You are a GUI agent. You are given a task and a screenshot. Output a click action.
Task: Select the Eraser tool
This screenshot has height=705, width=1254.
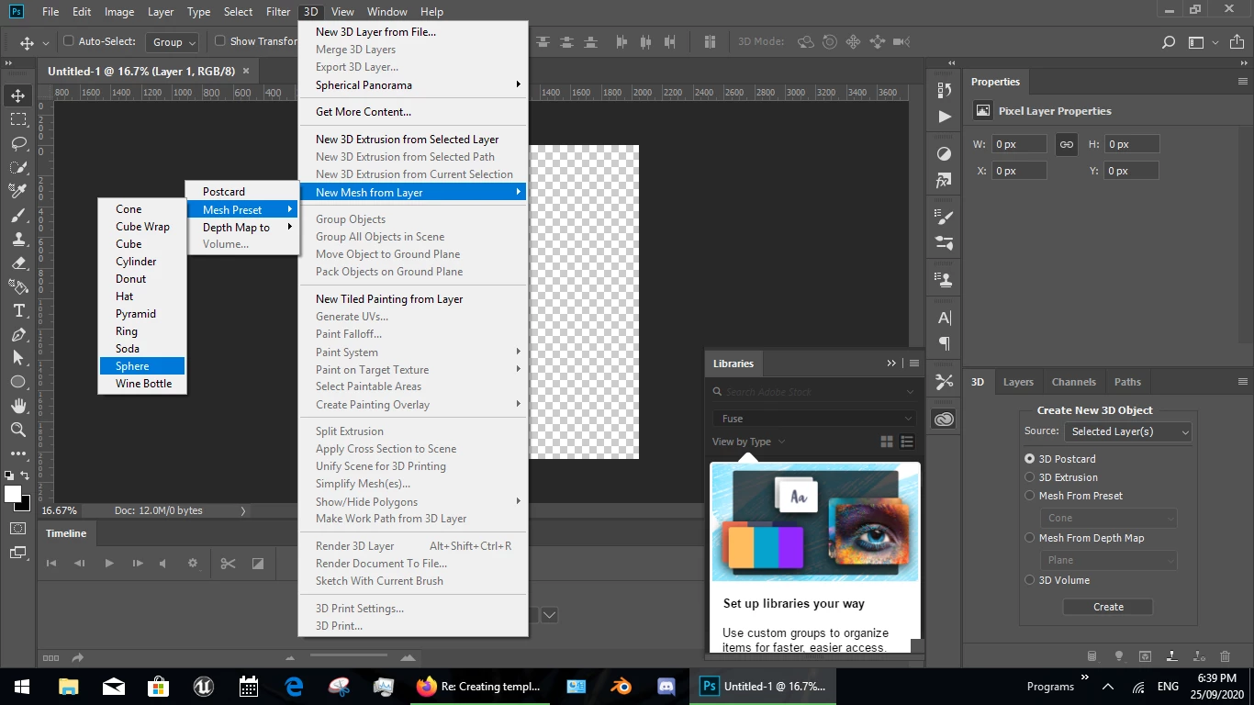pyautogui.click(x=18, y=263)
